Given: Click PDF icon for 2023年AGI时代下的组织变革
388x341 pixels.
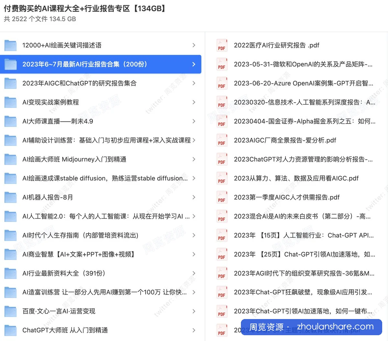Looking at the screenshot, I should (x=221, y=274).
